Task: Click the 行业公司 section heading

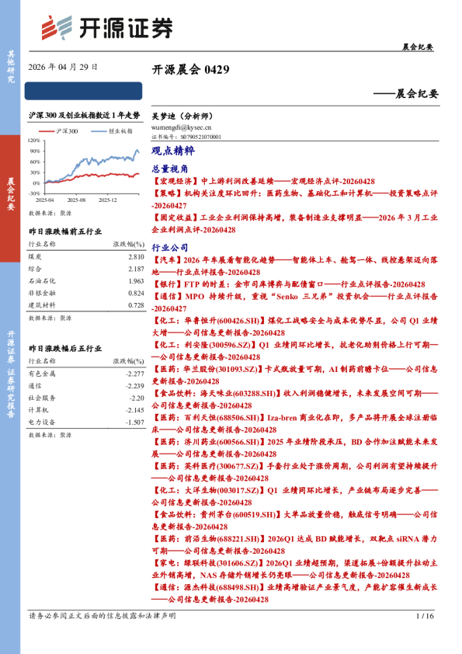Action: (x=170, y=247)
